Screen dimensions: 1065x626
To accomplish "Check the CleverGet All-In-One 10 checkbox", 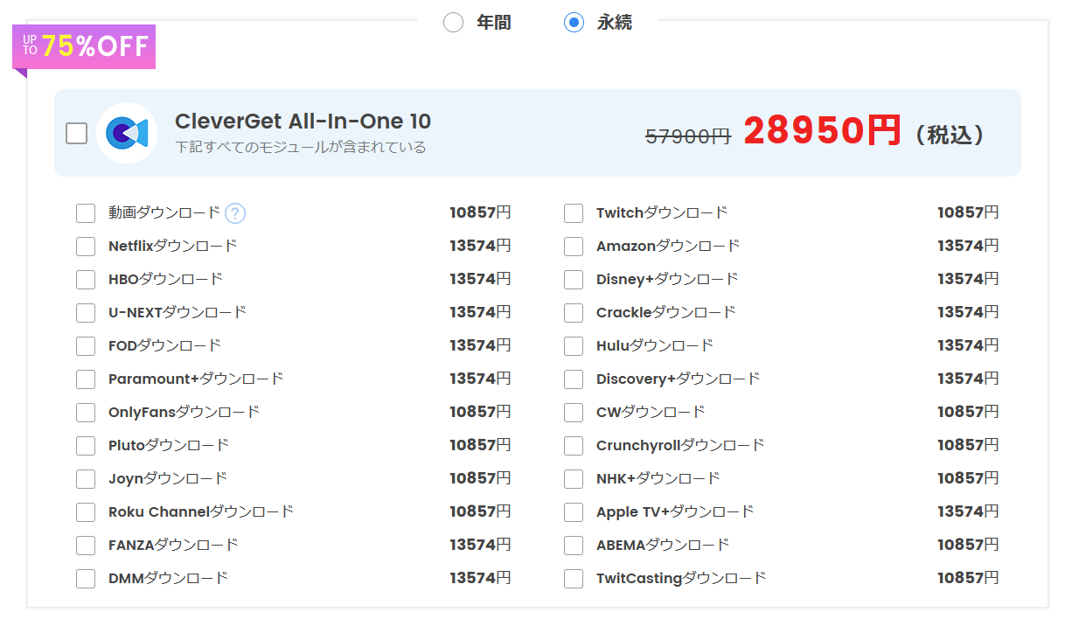I will 77,133.
